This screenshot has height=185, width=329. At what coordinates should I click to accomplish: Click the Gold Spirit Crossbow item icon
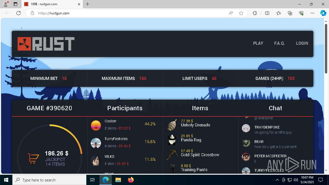click(x=172, y=155)
